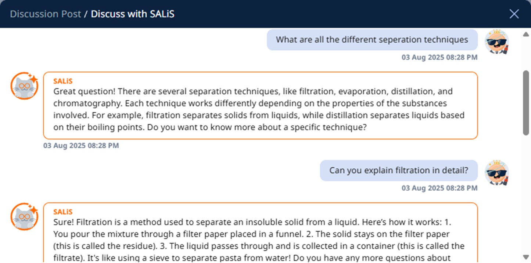Viewport: 531px width, 263px height.
Task: Click the scroll down arrow
Action: pos(525,257)
